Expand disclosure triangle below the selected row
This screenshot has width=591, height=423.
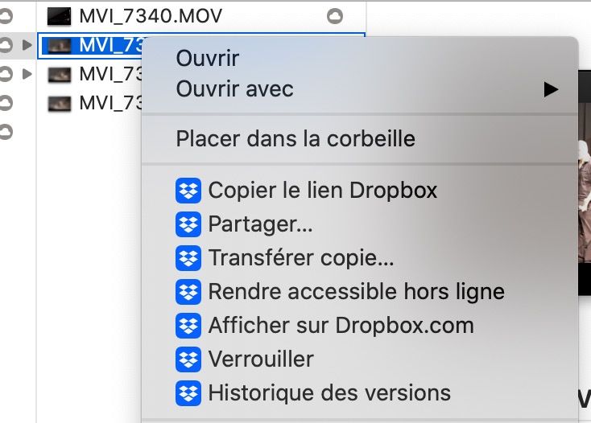[29, 74]
